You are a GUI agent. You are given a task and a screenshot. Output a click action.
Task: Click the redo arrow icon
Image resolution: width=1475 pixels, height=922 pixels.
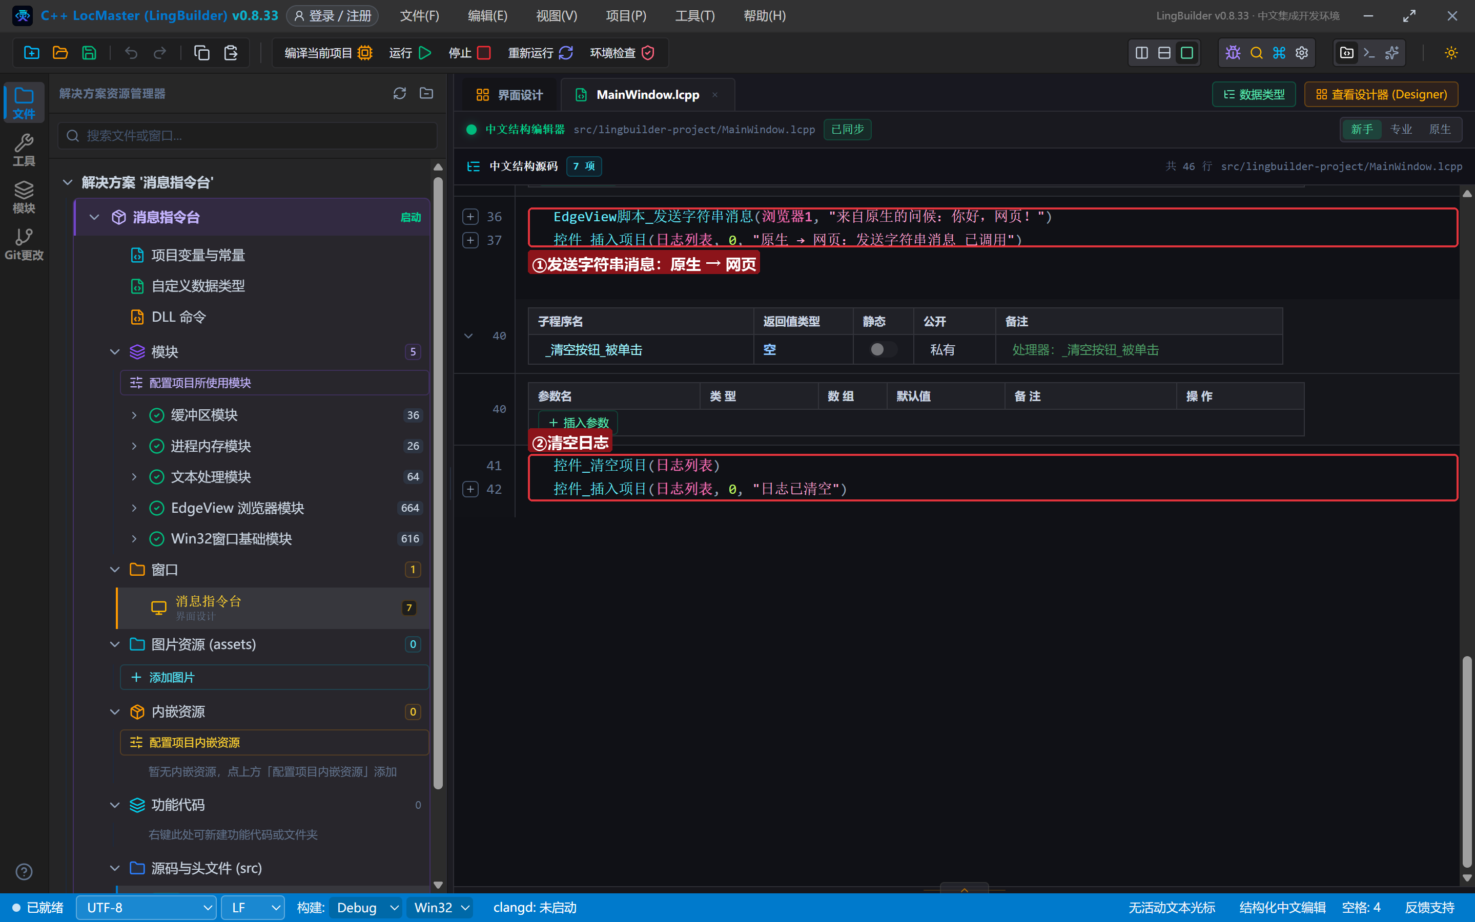pos(159,53)
